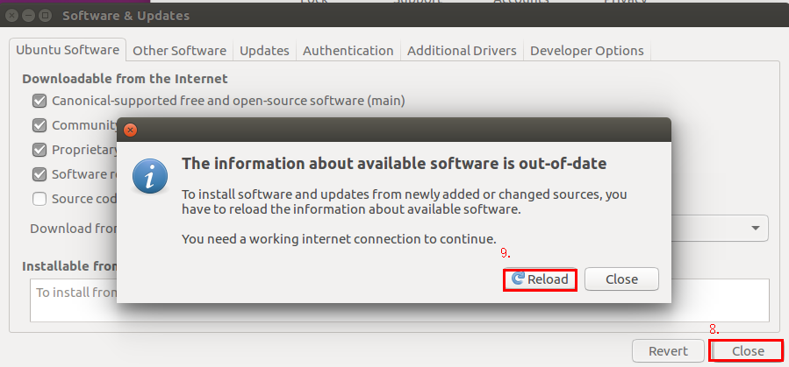Select the Ubuntu Software tab
The width and height of the screenshot is (789, 367).
(x=68, y=50)
